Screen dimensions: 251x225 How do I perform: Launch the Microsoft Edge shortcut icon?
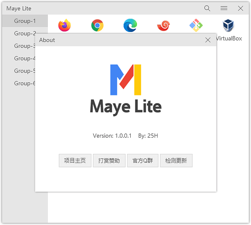[x=130, y=25]
